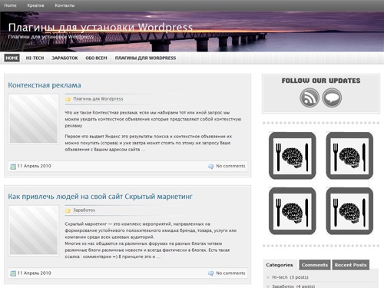Click the FOLLOW OUR UPDATES heading
Screen dimensions: 384x288
click(321, 81)
